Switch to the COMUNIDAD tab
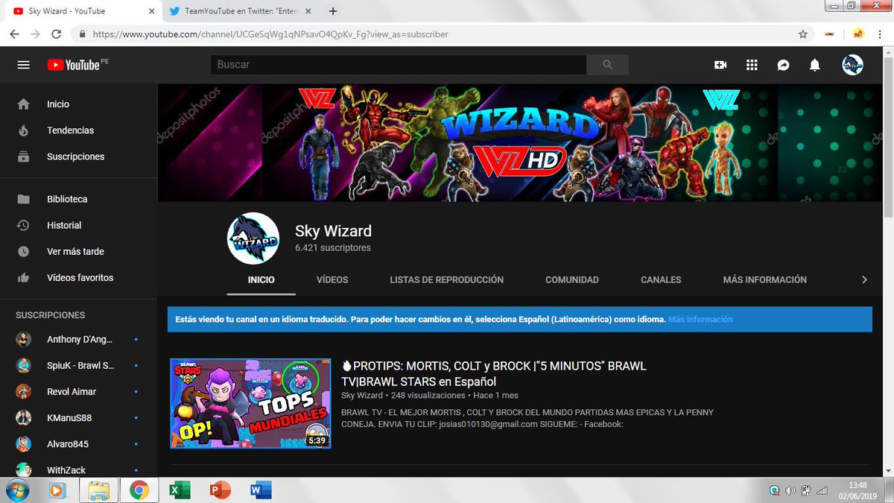This screenshot has width=894, height=503. (x=572, y=280)
